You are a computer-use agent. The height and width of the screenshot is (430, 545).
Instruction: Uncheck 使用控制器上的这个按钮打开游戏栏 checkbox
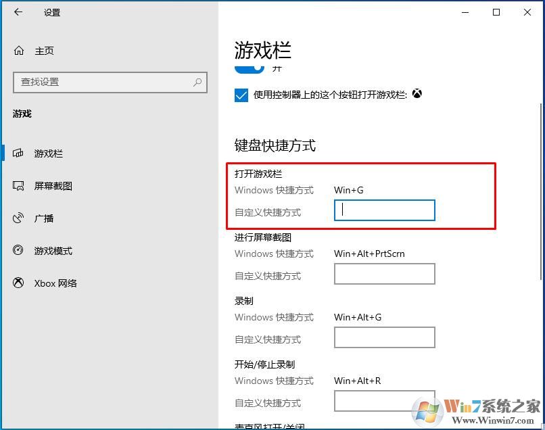tap(241, 95)
